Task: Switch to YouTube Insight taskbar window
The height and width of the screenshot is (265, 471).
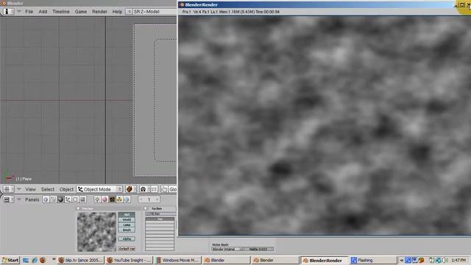Action: coord(130,260)
